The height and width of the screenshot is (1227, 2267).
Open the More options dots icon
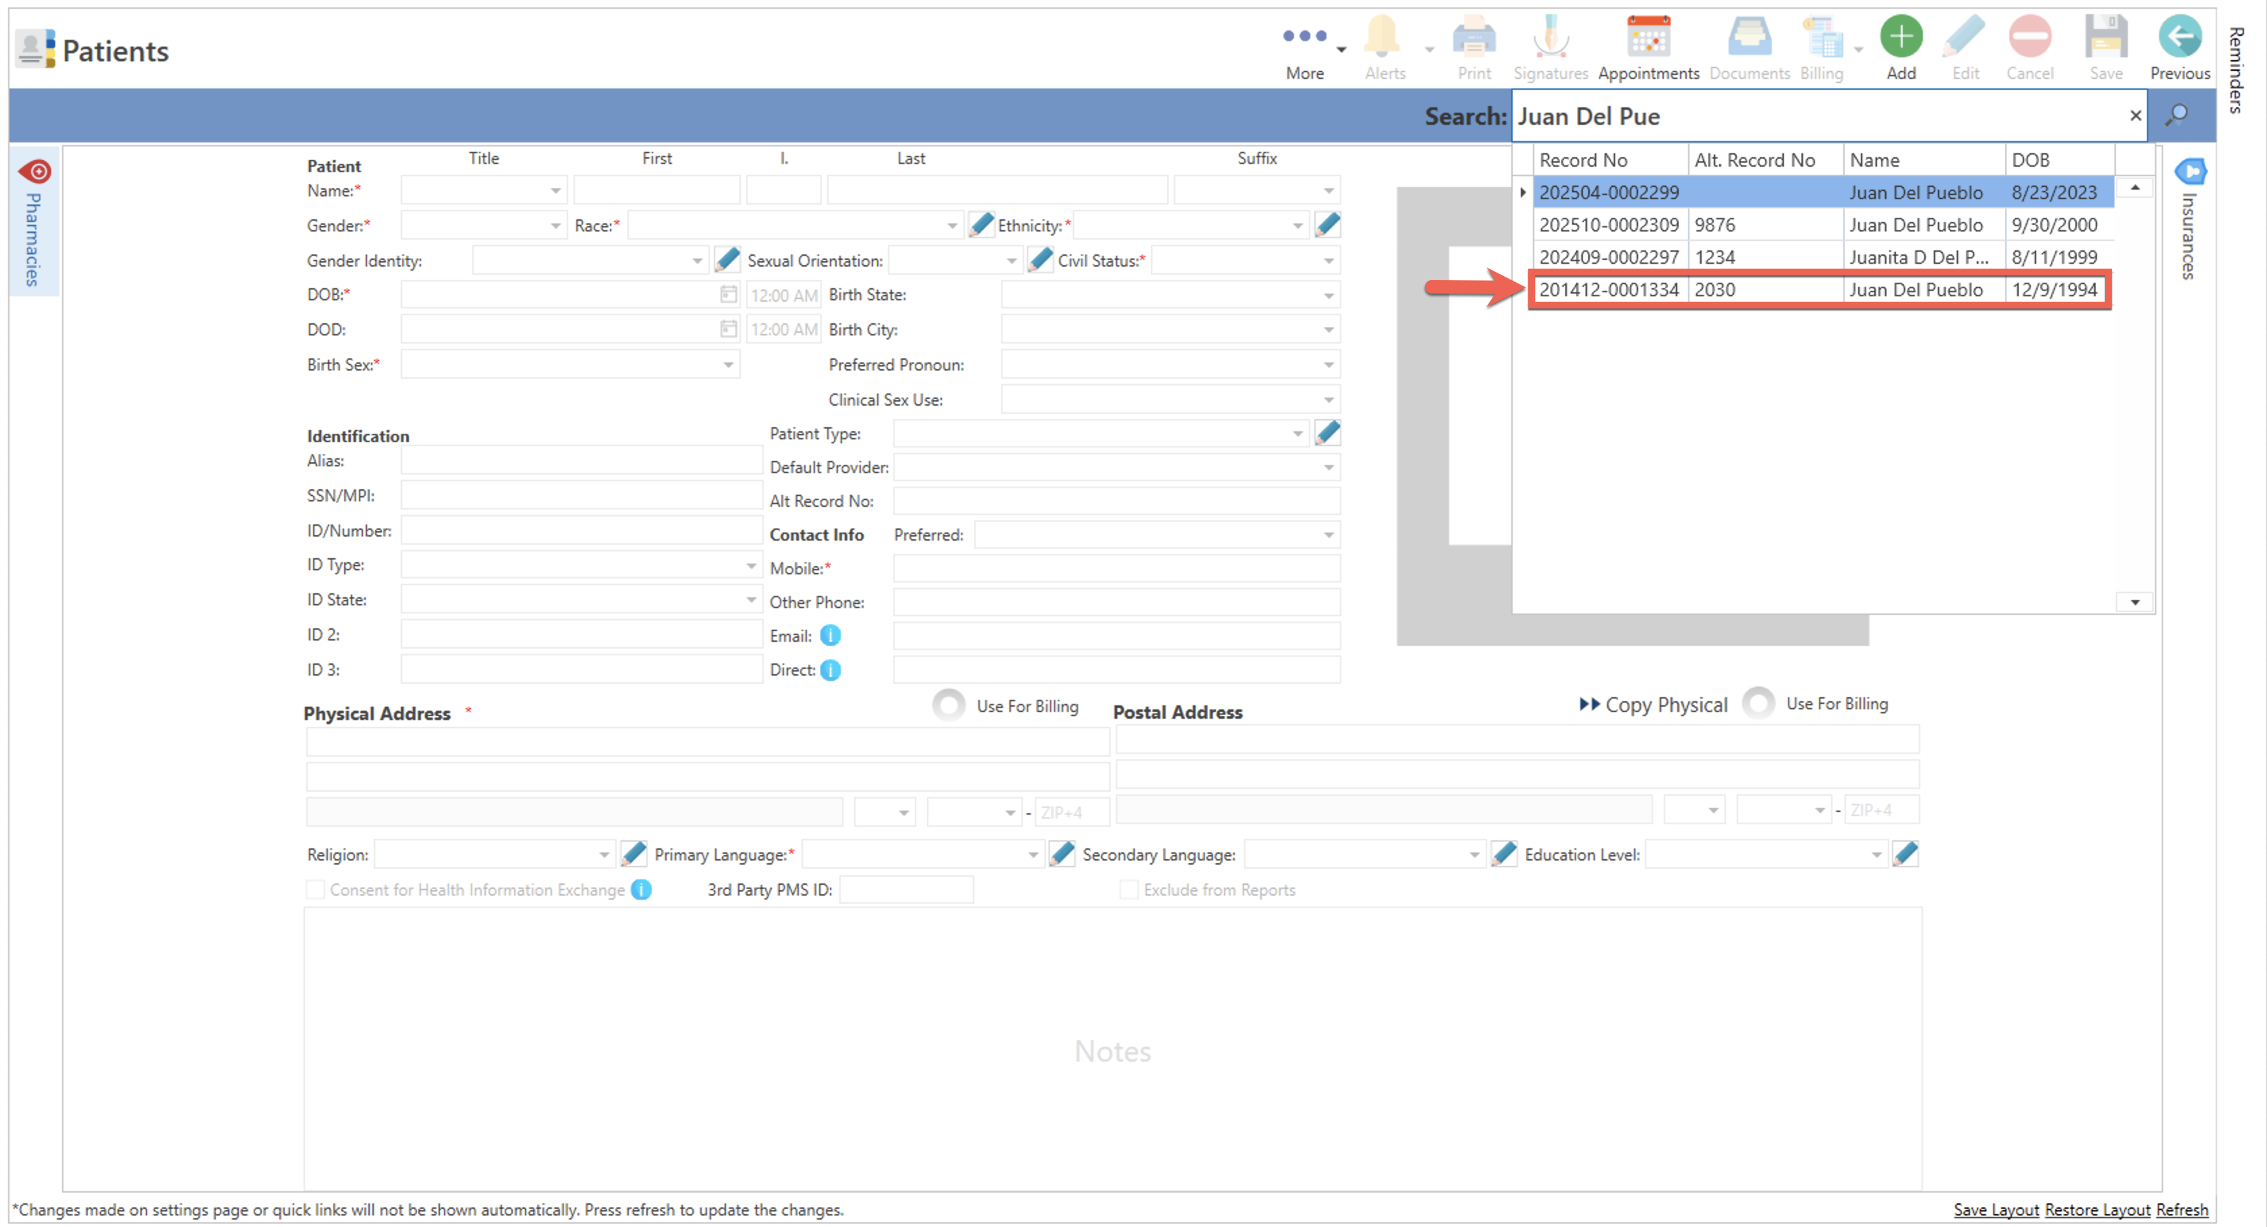click(x=1304, y=36)
